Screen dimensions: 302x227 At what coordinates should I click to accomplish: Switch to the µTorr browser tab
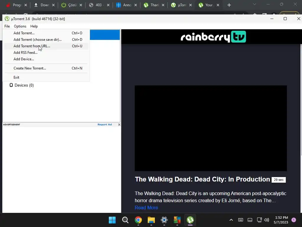[181, 5]
